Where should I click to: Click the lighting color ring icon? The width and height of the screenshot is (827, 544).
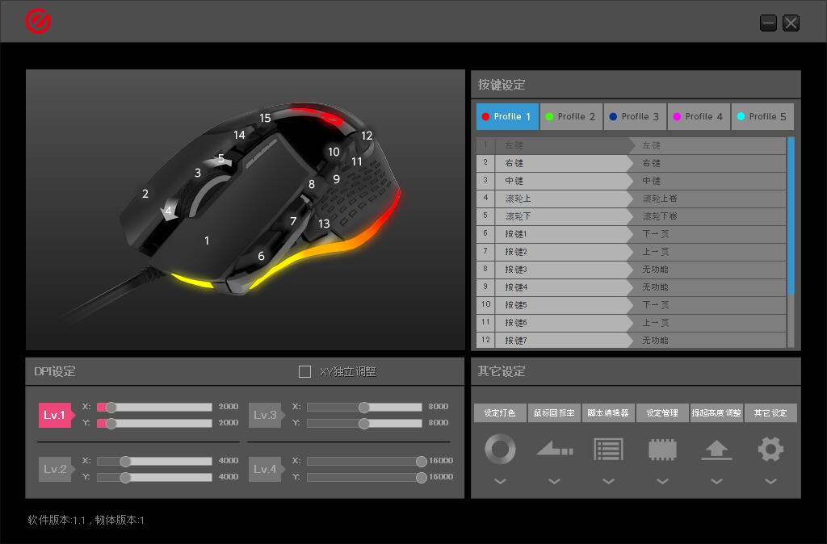tap(500, 449)
